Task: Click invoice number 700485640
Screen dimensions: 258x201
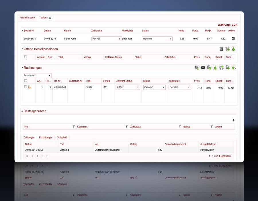Action: tap(60, 87)
